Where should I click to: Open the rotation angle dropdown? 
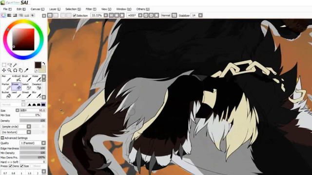pyautogui.click(x=140, y=15)
